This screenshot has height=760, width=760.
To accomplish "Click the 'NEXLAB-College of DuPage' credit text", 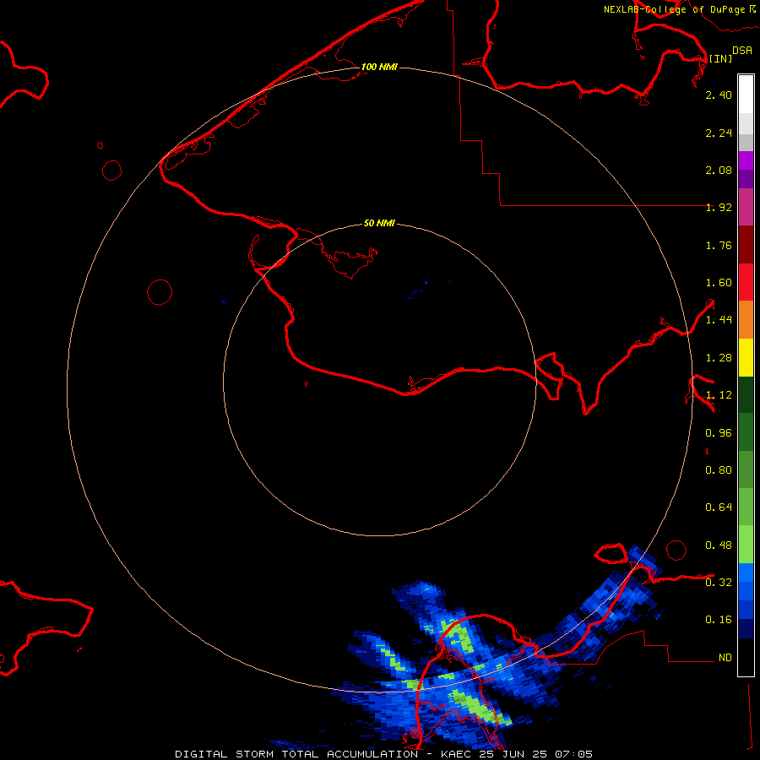I will coord(674,9).
